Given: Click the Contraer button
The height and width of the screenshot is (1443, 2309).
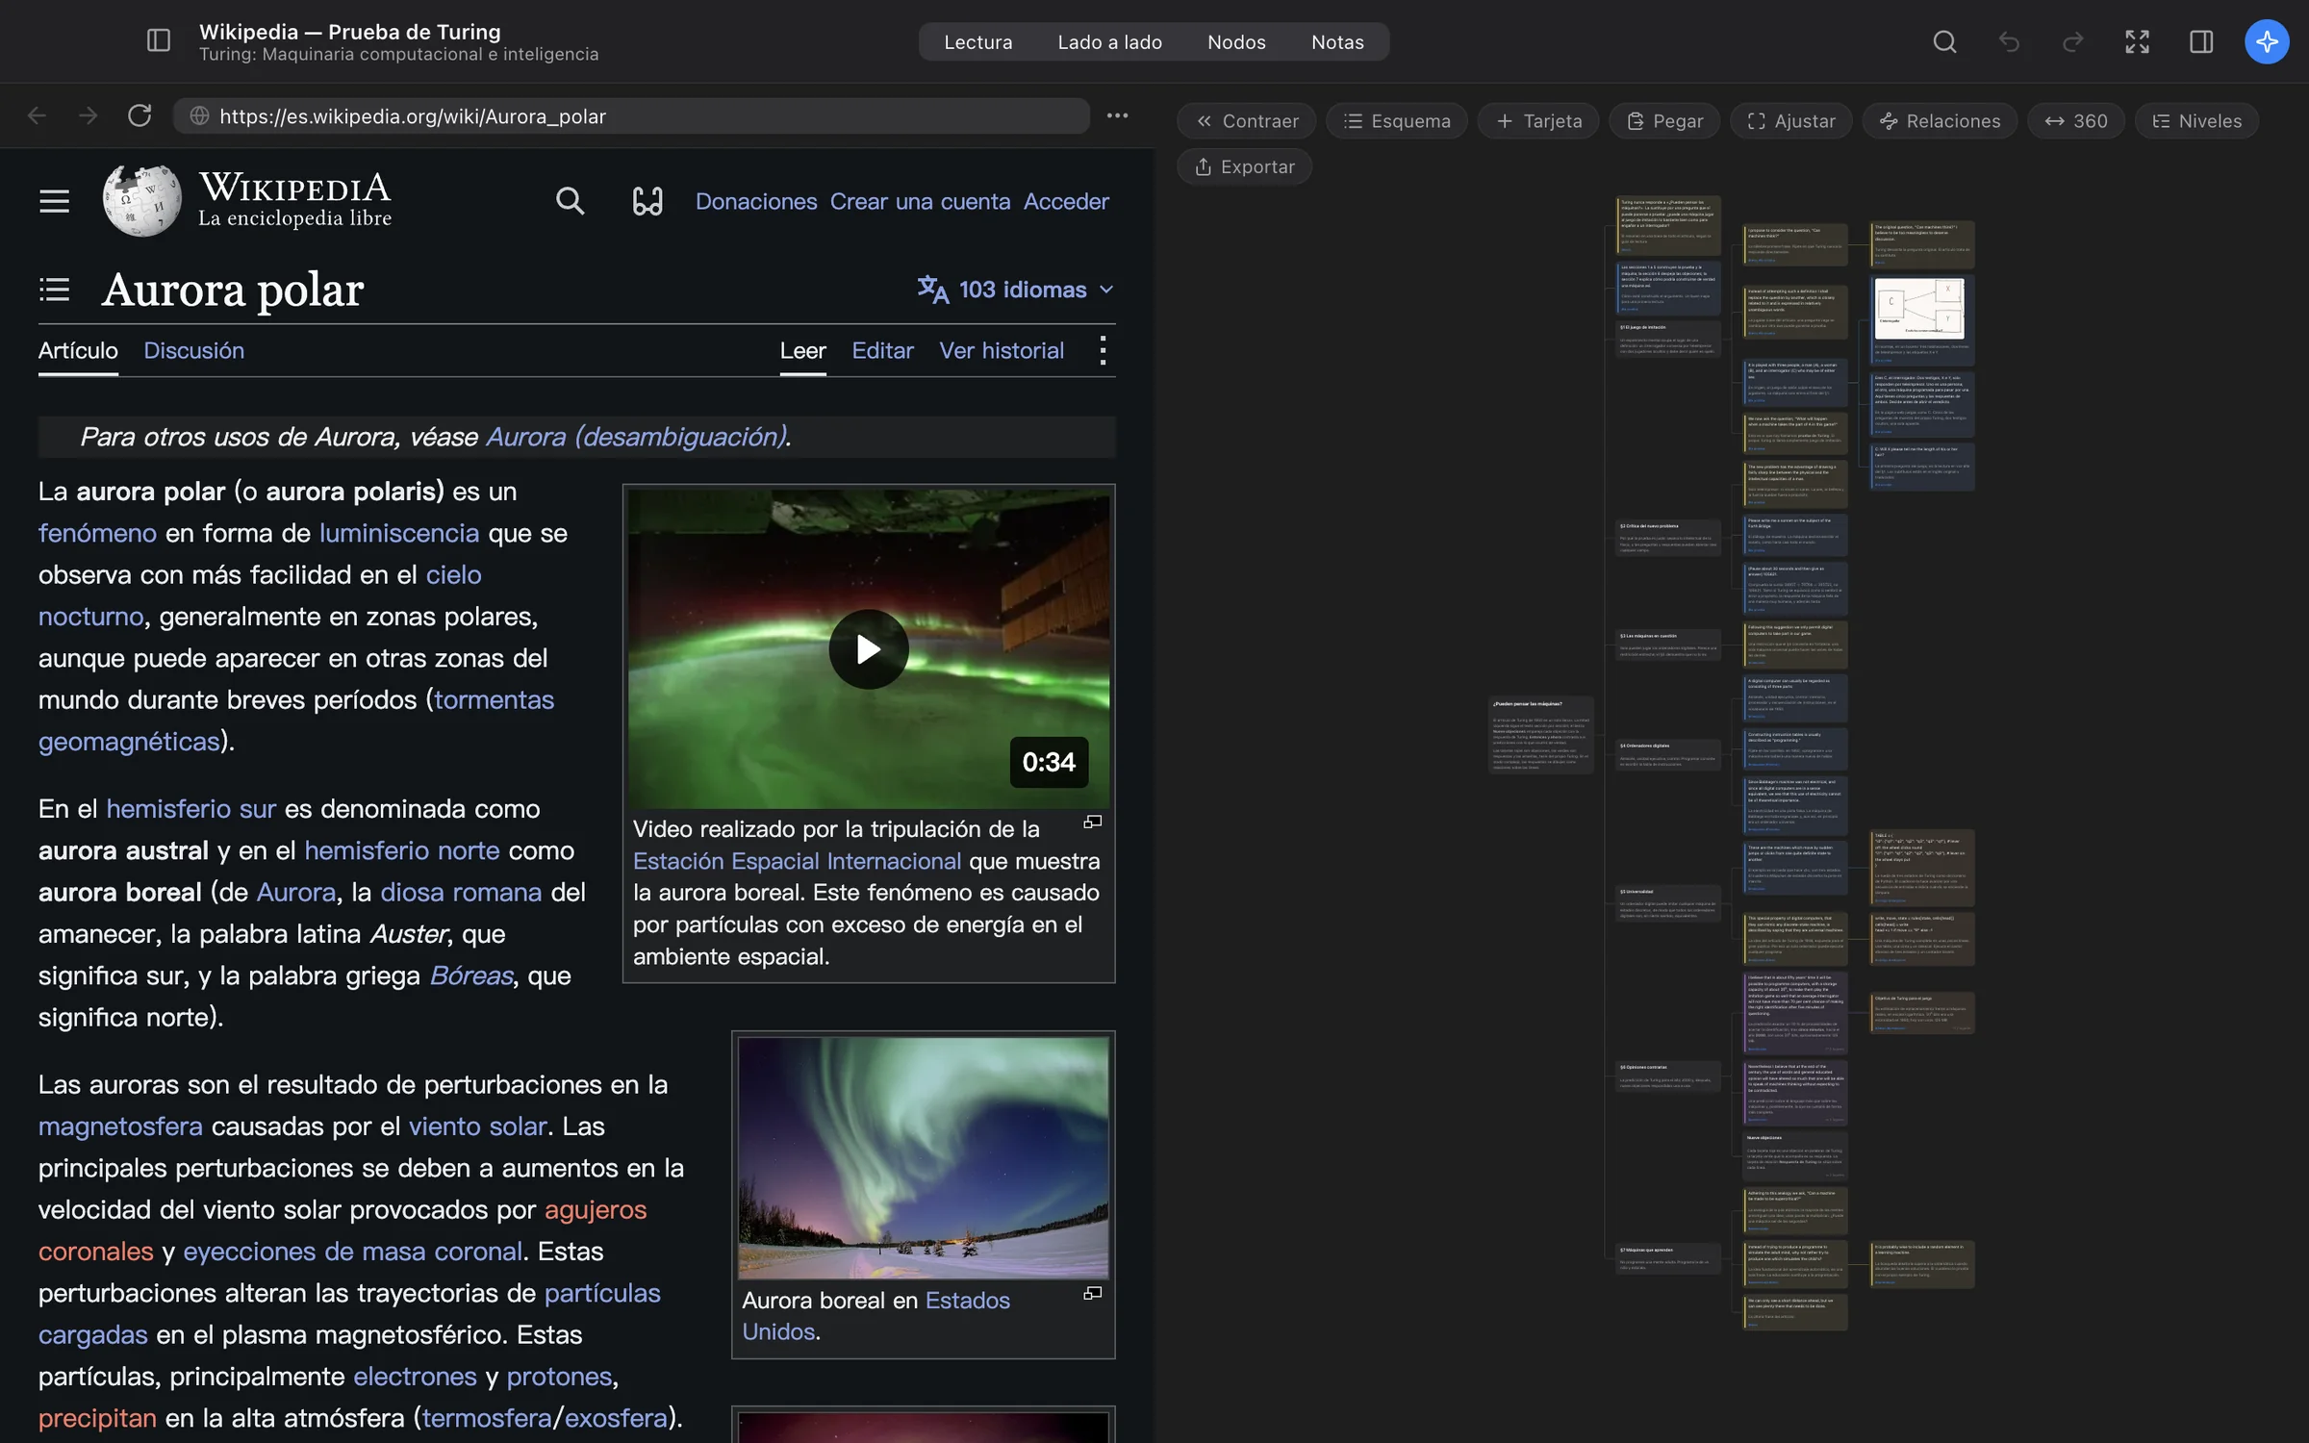Looking at the screenshot, I should pos(1247,121).
